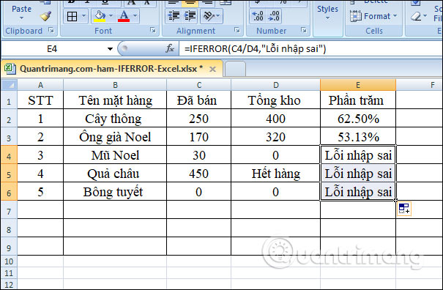
Task: Select row 4 header
Action: tap(9, 155)
